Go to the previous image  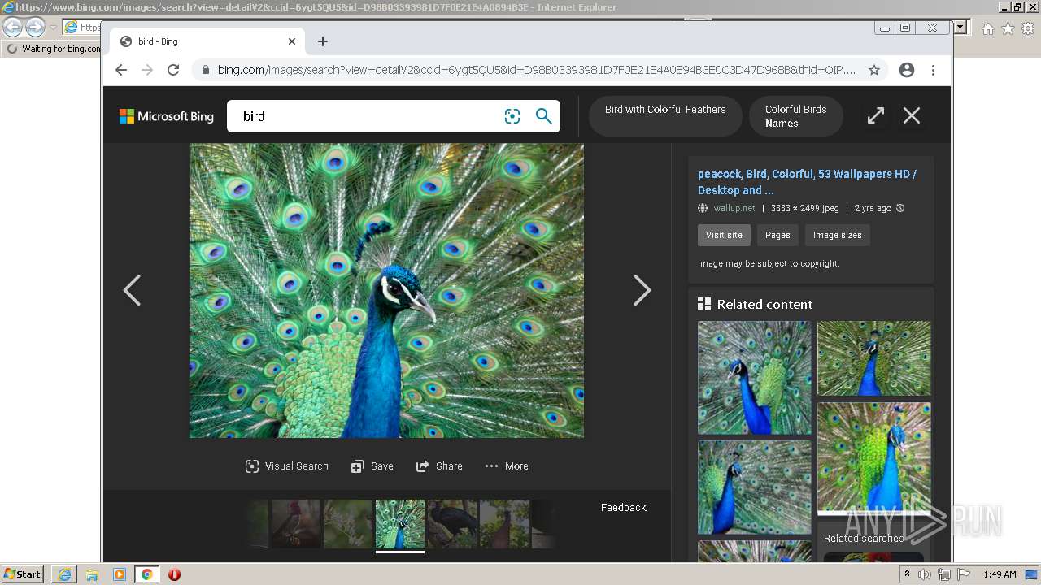(132, 290)
